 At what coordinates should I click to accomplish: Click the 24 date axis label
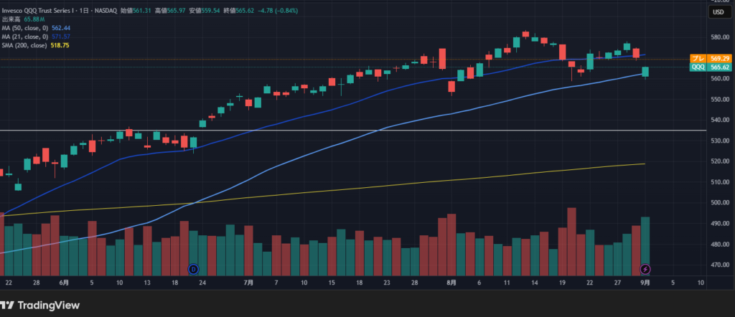coord(202,283)
